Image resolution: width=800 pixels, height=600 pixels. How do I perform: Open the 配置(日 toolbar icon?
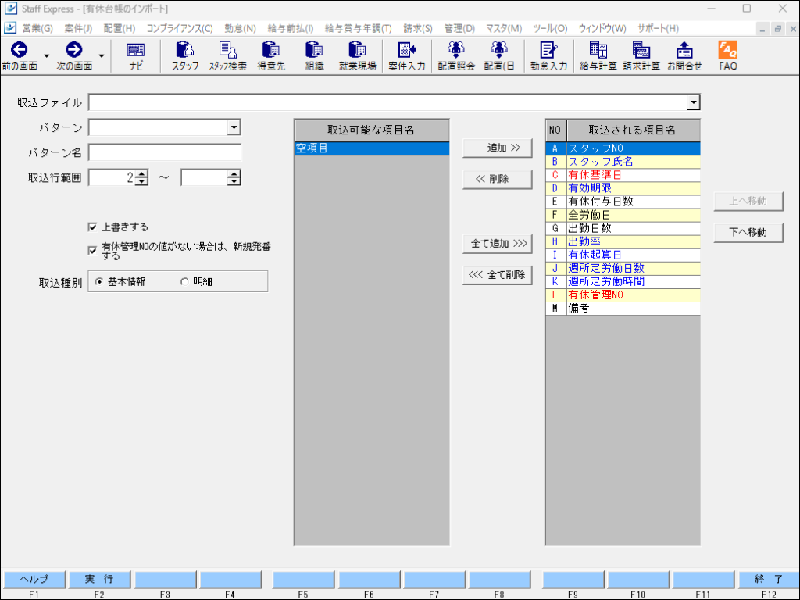click(x=499, y=50)
